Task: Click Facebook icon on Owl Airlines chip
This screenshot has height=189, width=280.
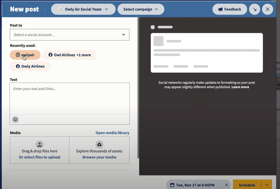Action: tap(51, 55)
